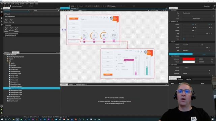Screen dimensions: 216x121
Task: Switch to Layout properties tab
Action: [x=204, y=54]
